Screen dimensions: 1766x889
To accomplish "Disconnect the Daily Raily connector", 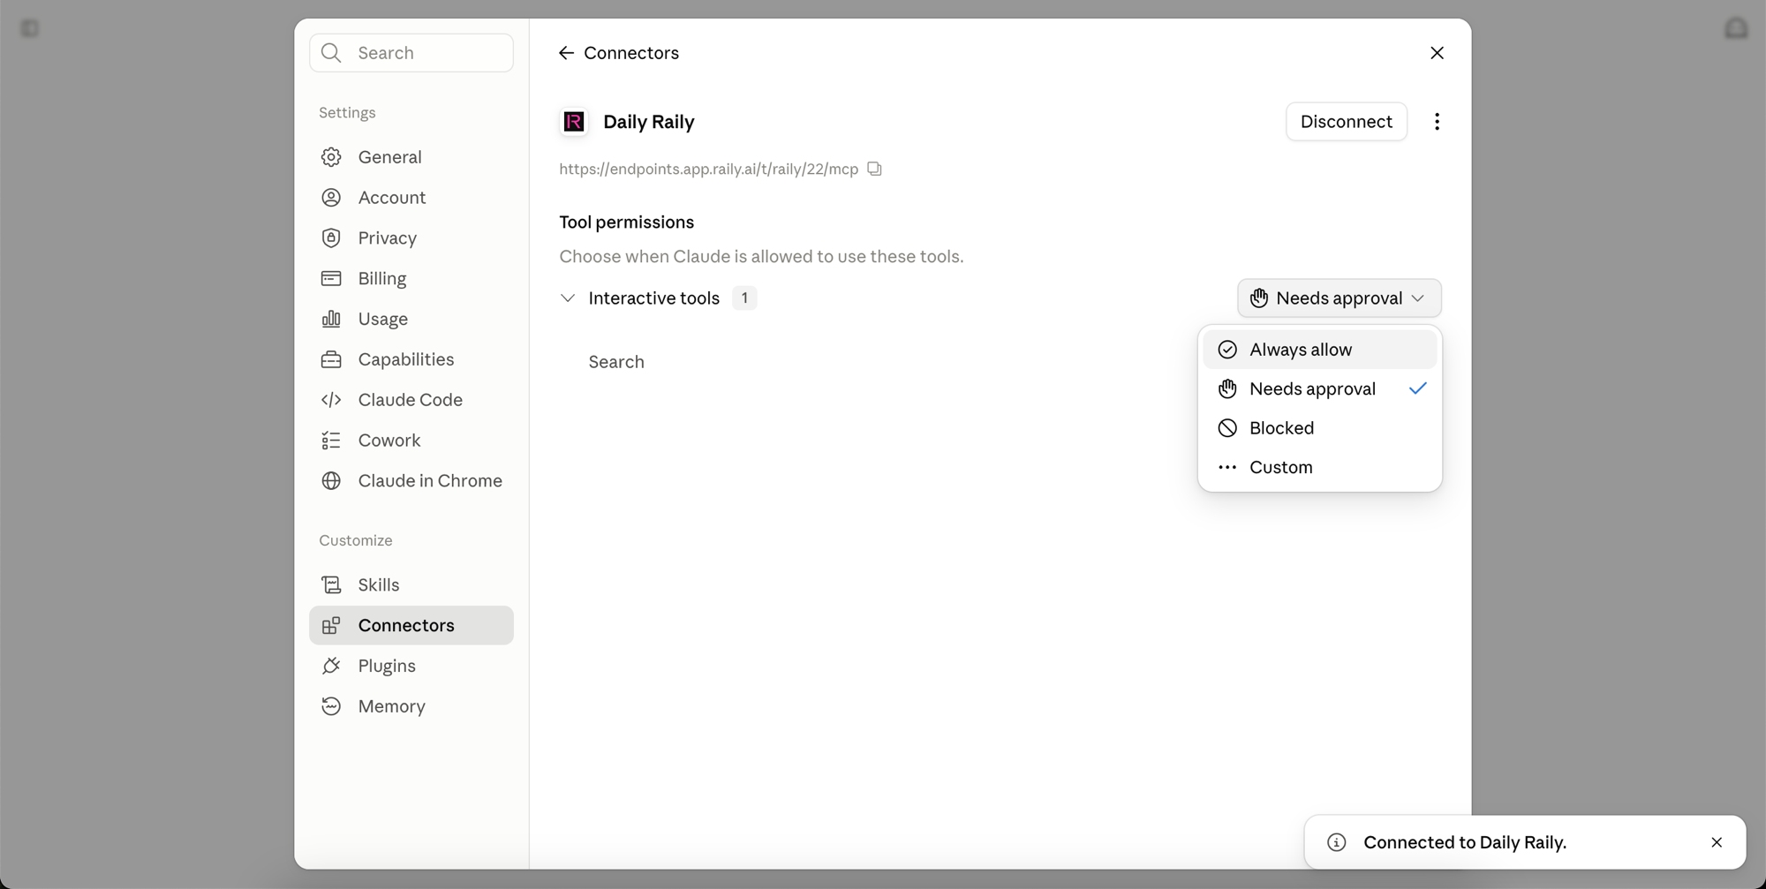I will (1346, 122).
